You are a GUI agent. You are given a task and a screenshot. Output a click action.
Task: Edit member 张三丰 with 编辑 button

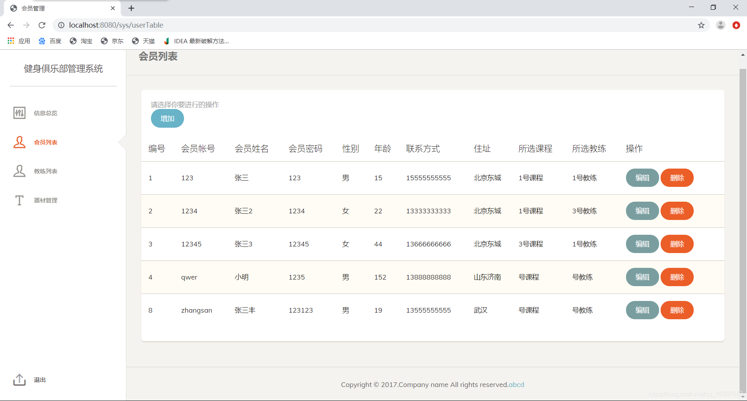[642, 310]
